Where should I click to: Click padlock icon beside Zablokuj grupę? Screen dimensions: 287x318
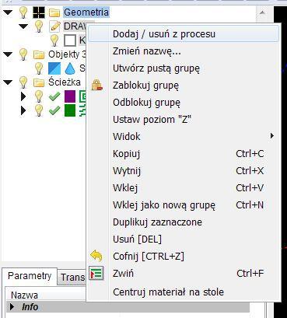(x=97, y=85)
